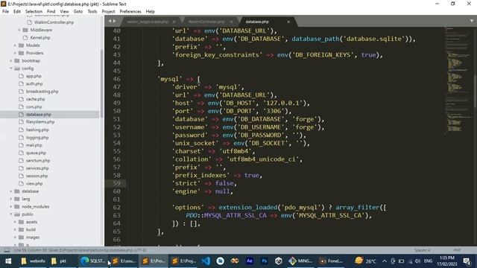Switch to the Fonel... taskbar window
This screenshot has height=268, width=477.
click(331, 261)
